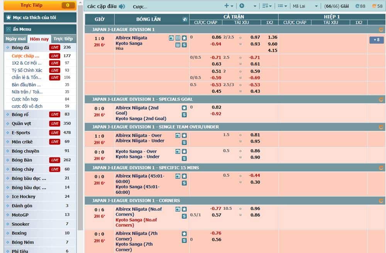The image size is (386, 253).
Task: Open Mục ưa thích của tôi favorites
Action: [x=40, y=17]
